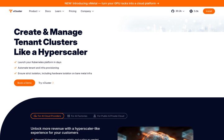Click 'Automate tenant and infra provisioning' text
Image resolution: width=224 pixels, height=140 pixels.
coord(38,68)
